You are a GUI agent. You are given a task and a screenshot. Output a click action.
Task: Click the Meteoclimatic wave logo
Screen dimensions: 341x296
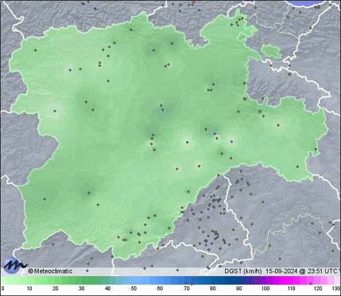[14, 265]
